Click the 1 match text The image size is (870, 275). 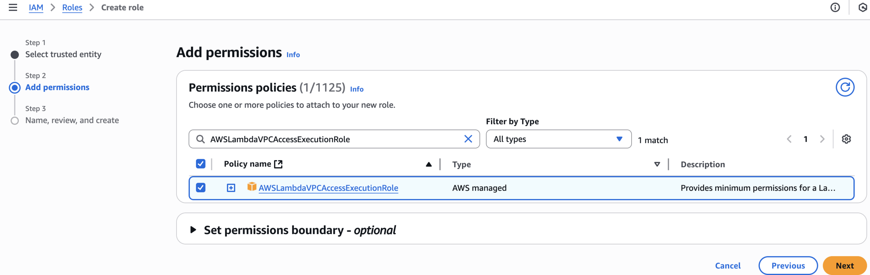652,140
